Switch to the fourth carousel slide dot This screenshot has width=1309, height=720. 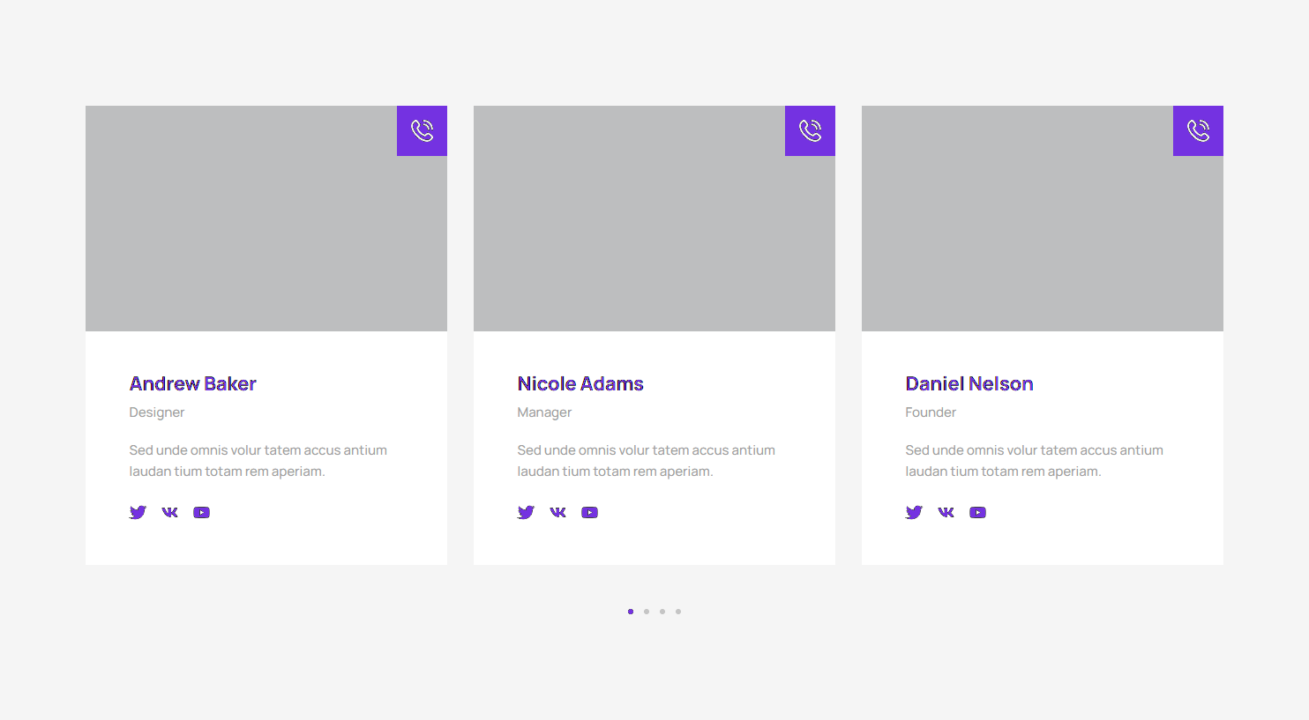[x=678, y=612]
